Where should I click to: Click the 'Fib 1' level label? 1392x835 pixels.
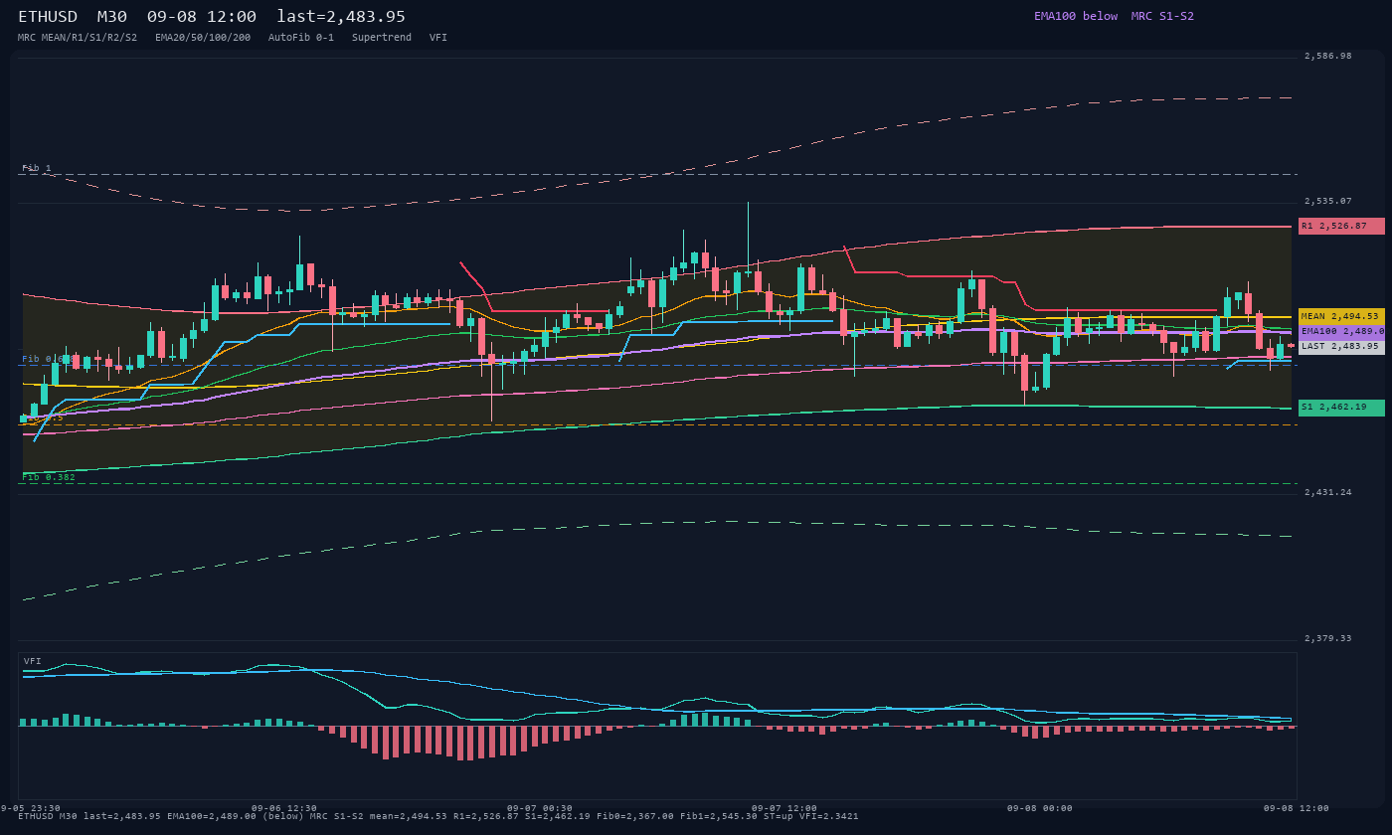[37, 168]
